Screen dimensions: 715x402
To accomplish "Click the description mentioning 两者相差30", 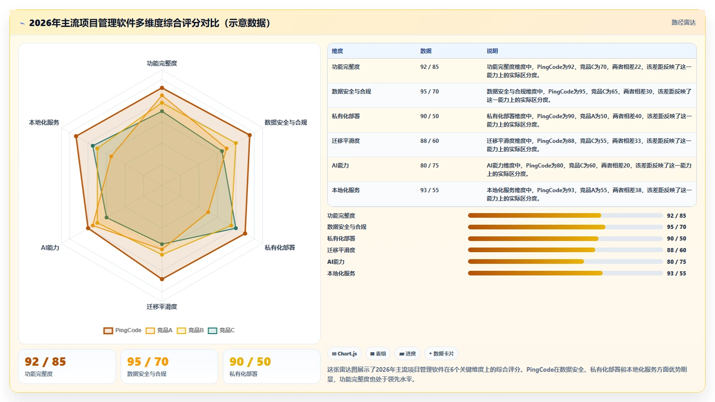I will (589, 96).
